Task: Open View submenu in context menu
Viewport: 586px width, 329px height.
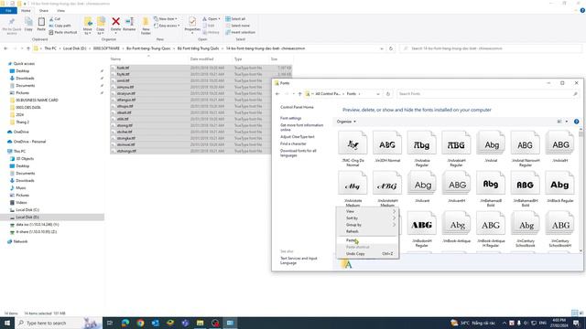Action: [x=367, y=211]
